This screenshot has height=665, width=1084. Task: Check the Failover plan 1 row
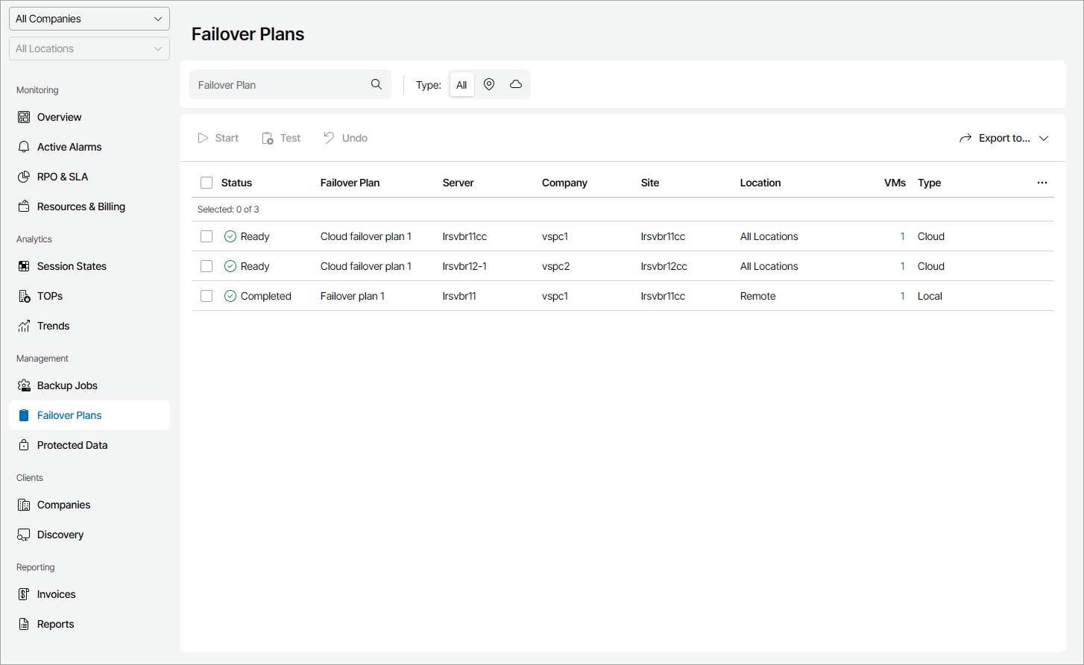point(207,296)
